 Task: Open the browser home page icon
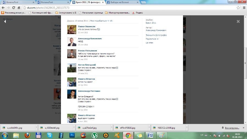pos(19,8)
